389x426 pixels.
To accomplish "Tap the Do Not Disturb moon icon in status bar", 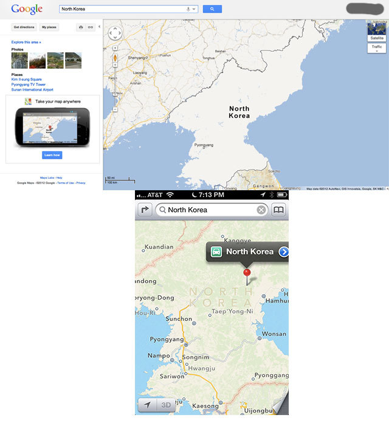I will 194,195.
